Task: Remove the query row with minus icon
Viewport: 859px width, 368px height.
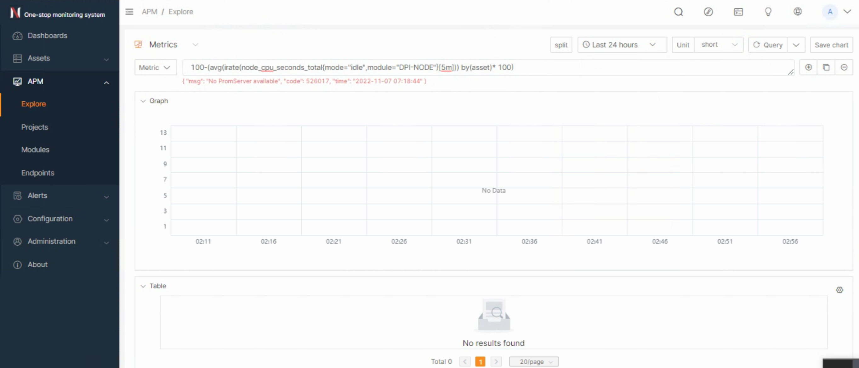Action: tap(844, 67)
